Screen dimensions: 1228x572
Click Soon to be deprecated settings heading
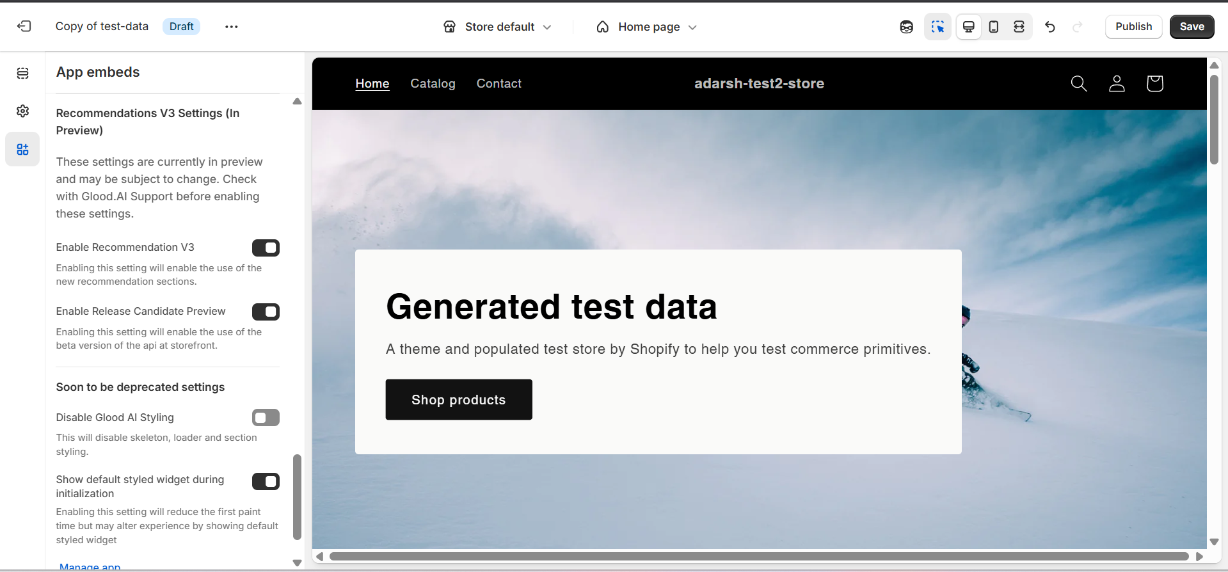coord(140,387)
